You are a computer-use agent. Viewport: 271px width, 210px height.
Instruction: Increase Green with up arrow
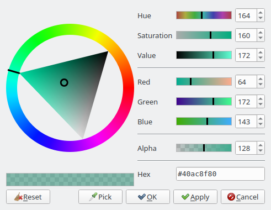coord(261,99)
